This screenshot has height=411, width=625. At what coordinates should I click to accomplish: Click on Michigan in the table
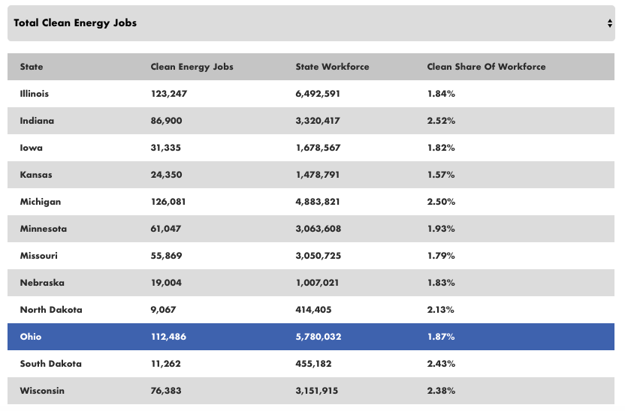41,202
